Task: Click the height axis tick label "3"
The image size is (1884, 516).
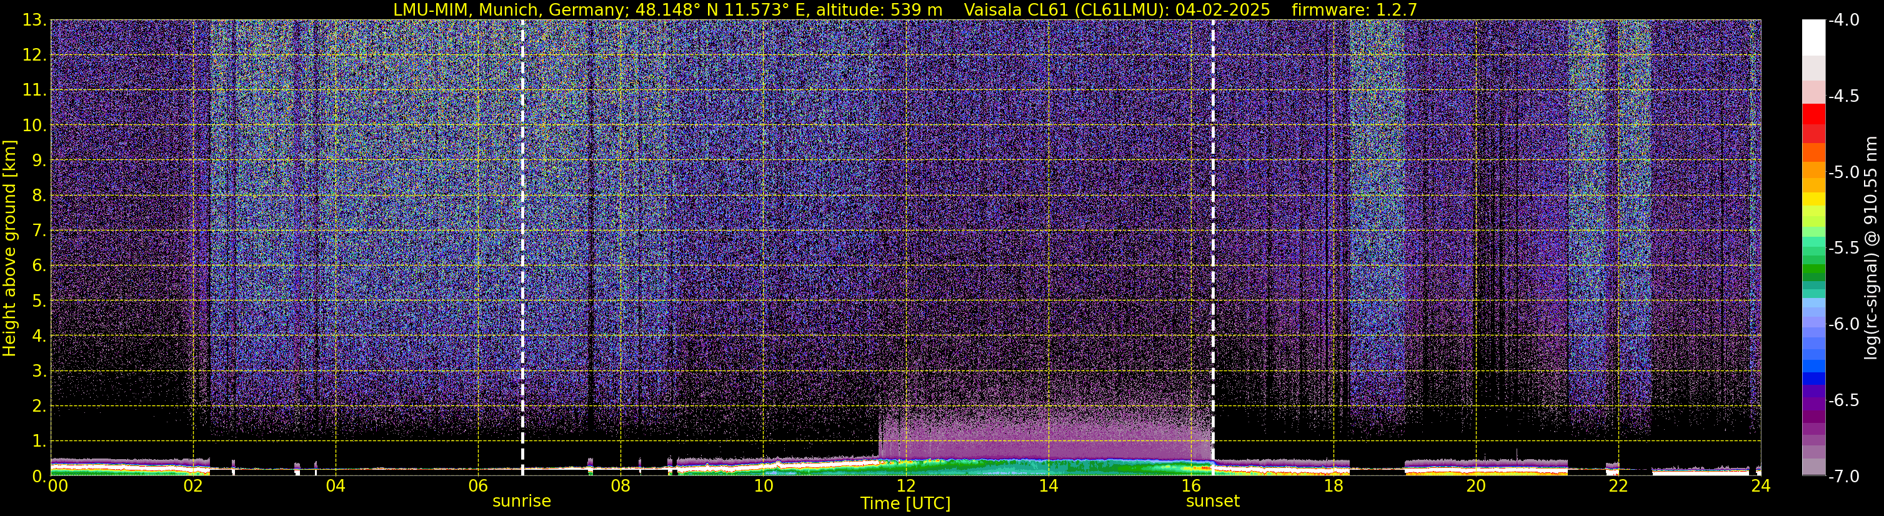Action: pyautogui.click(x=38, y=371)
